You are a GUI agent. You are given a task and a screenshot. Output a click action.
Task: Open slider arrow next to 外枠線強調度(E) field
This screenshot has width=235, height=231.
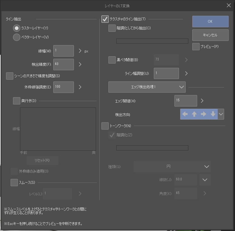80,87
